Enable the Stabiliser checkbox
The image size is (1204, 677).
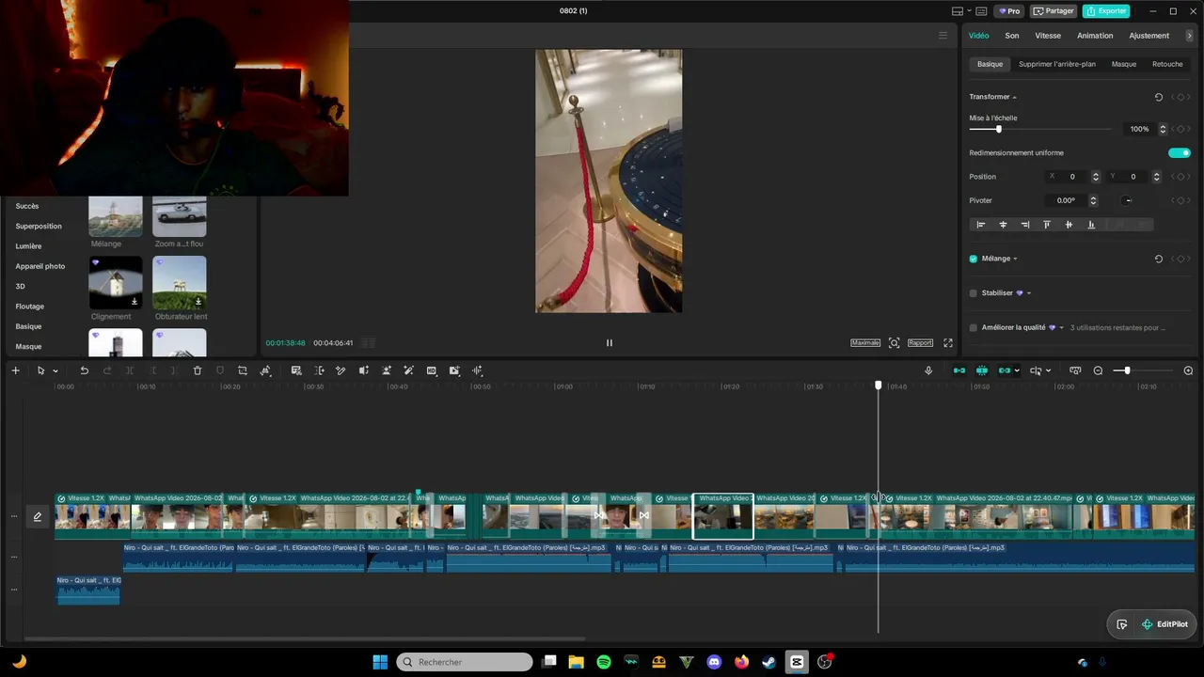pyautogui.click(x=974, y=293)
